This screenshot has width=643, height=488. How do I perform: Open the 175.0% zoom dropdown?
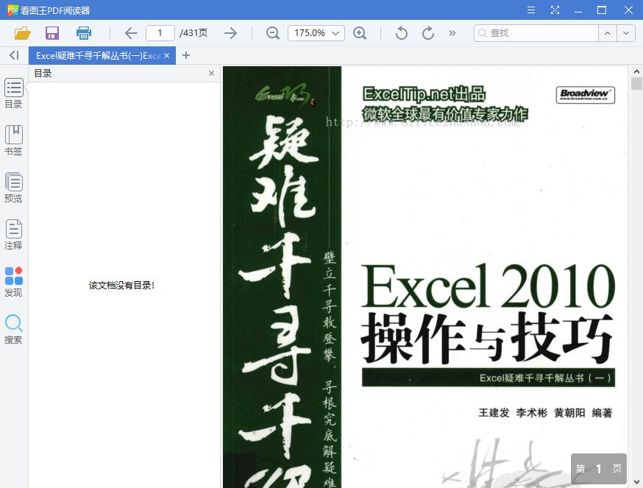316,33
